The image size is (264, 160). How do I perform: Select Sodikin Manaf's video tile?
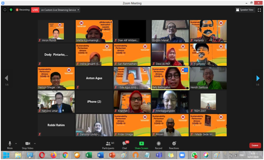170,31
